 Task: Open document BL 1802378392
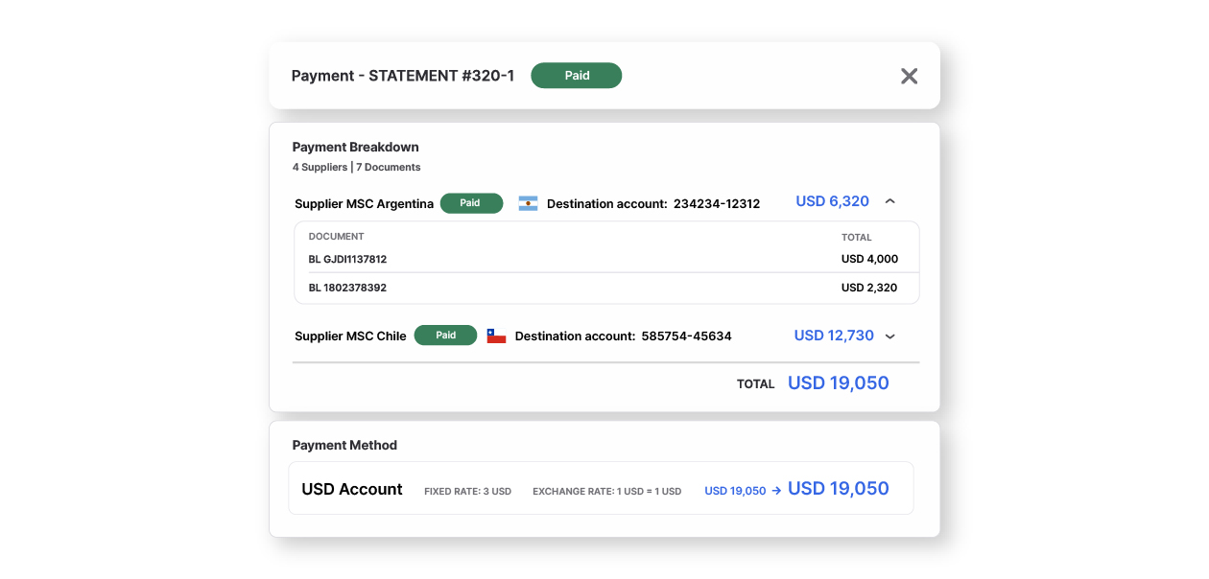[x=347, y=288]
